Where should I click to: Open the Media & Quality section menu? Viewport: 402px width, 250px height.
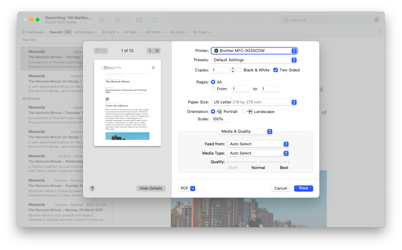pyautogui.click(x=245, y=131)
